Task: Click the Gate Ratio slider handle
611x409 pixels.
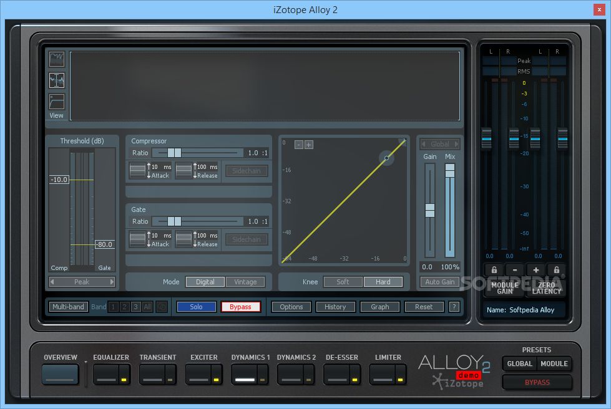Action: point(174,221)
